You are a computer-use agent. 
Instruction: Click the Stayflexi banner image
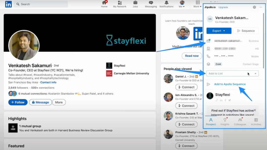point(80,33)
